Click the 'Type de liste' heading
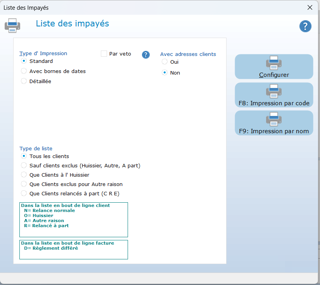Image resolution: width=320 pixels, height=285 pixels. (x=36, y=149)
